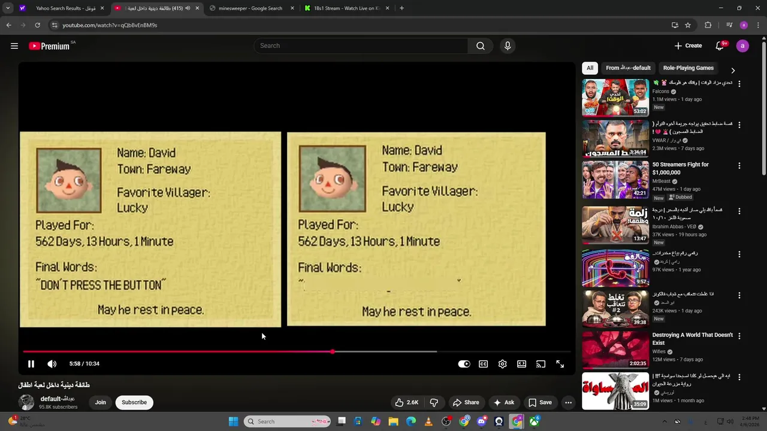Open taskbar clock showing 2:48 PM
The image size is (767, 431).
tap(749, 421)
